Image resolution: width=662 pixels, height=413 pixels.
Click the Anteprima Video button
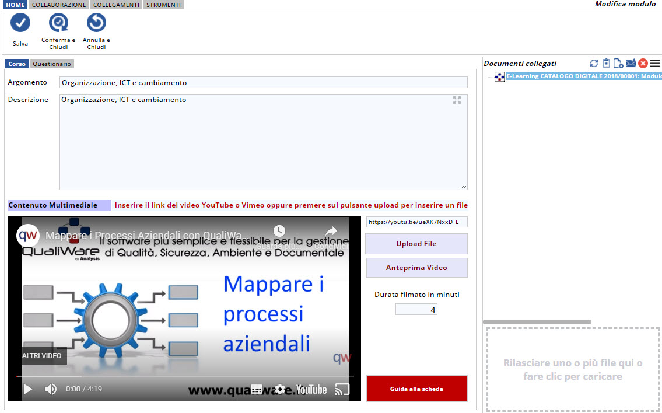(x=416, y=268)
